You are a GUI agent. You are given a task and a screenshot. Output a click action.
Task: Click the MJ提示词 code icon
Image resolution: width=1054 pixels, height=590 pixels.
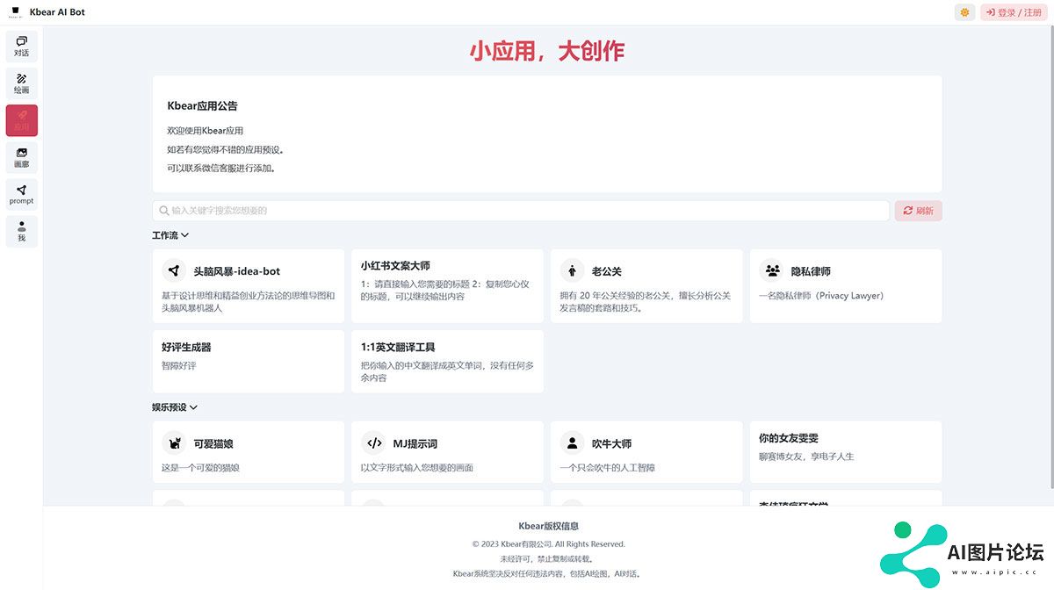click(x=374, y=443)
